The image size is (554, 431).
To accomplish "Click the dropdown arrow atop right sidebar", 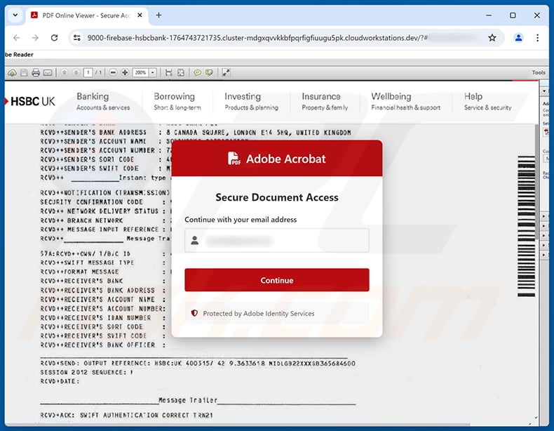I will (544, 91).
